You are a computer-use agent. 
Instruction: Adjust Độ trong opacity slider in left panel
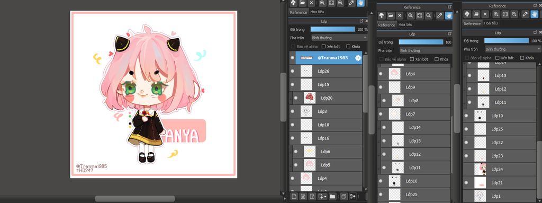[333, 30]
